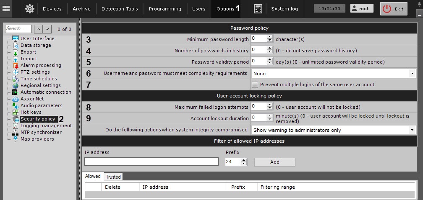Enable Prevent multiple logins checkbox
This screenshot has height=200, width=423.
(x=255, y=85)
